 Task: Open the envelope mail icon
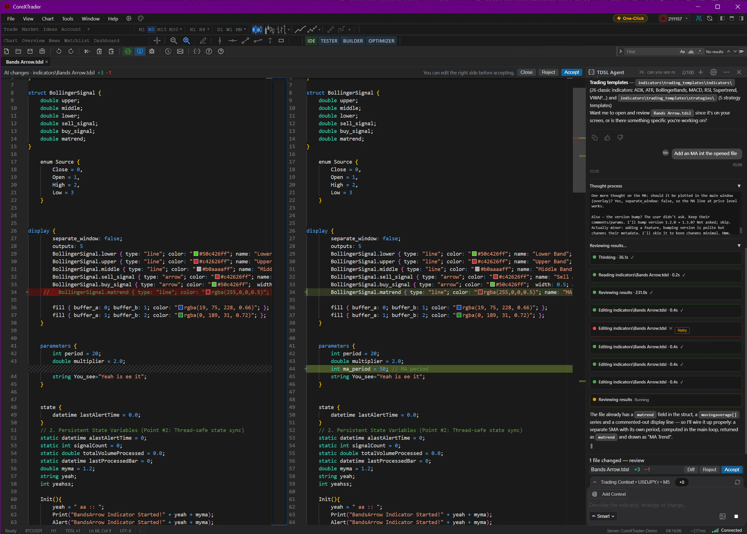click(180, 52)
